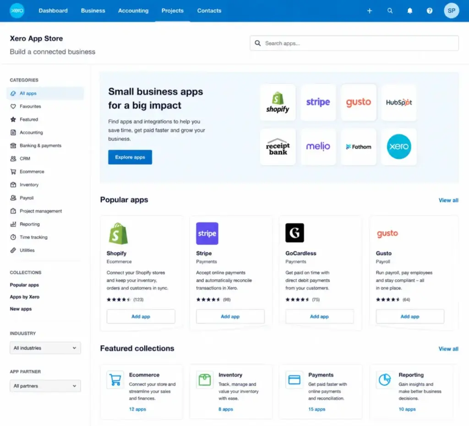Click the Fathom tile in the banner
The height and width of the screenshot is (426, 469).
358,147
